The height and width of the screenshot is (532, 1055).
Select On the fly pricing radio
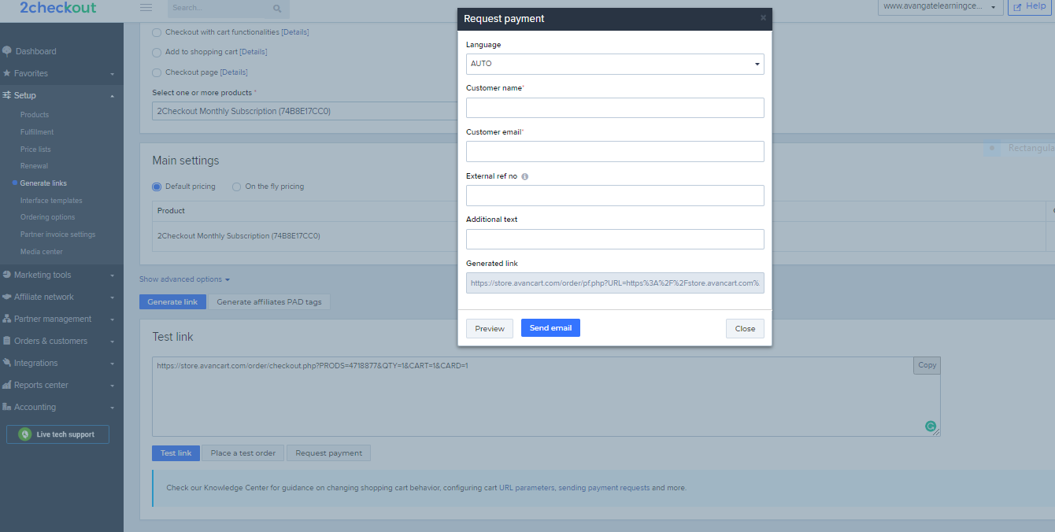[236, 187]
